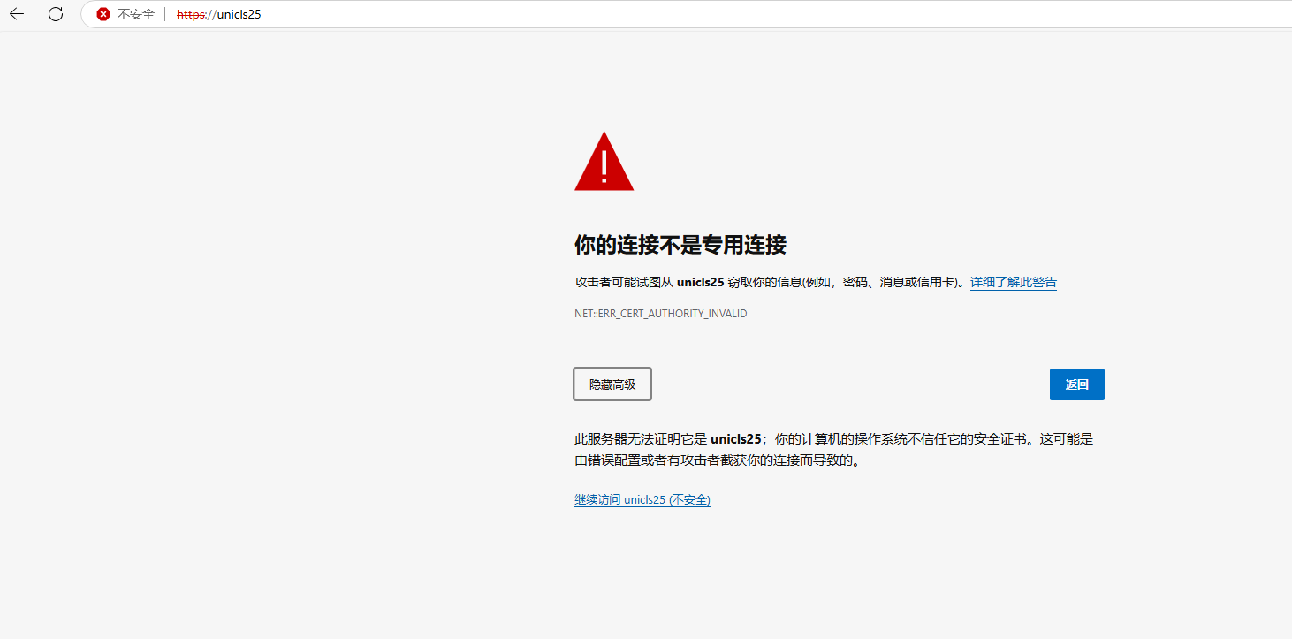Click the text "攻击者可能试图从"

[x=623, y=283]
